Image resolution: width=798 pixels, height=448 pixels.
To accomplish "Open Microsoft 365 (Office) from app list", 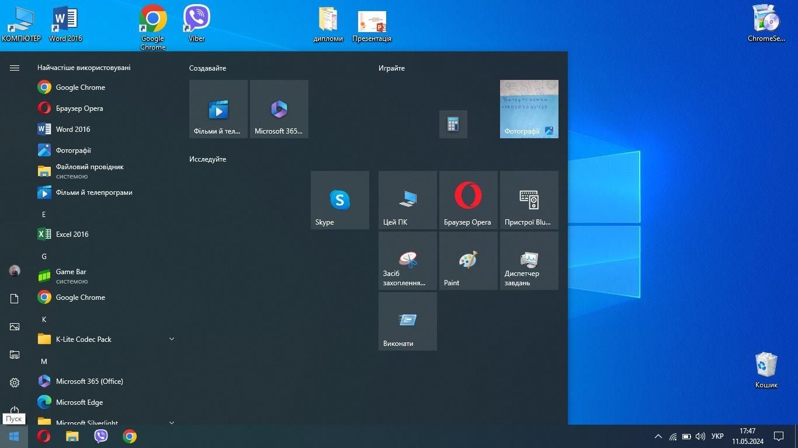I will point(105,381).
